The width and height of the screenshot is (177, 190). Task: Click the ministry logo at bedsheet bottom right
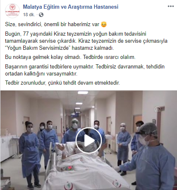117,184
